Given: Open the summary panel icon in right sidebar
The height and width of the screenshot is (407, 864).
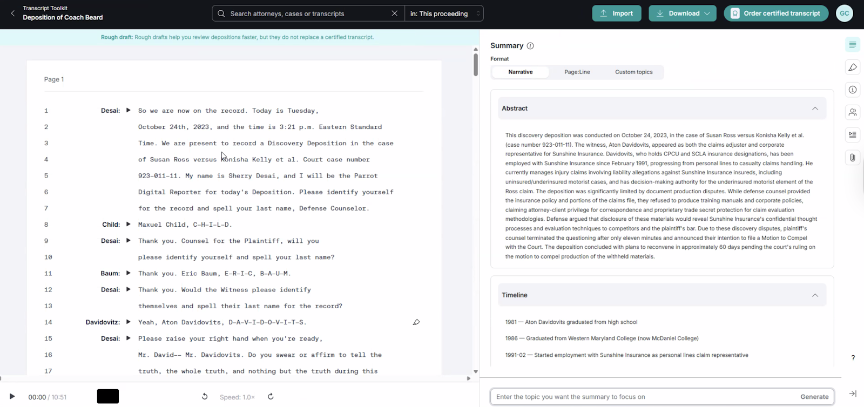Looking at the screenshot, I should pos(853,45).
